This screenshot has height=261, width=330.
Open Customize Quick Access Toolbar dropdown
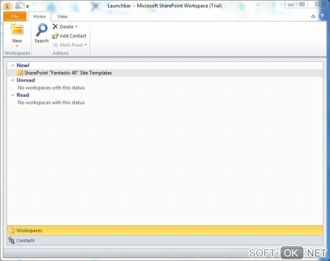coord(27,6)
